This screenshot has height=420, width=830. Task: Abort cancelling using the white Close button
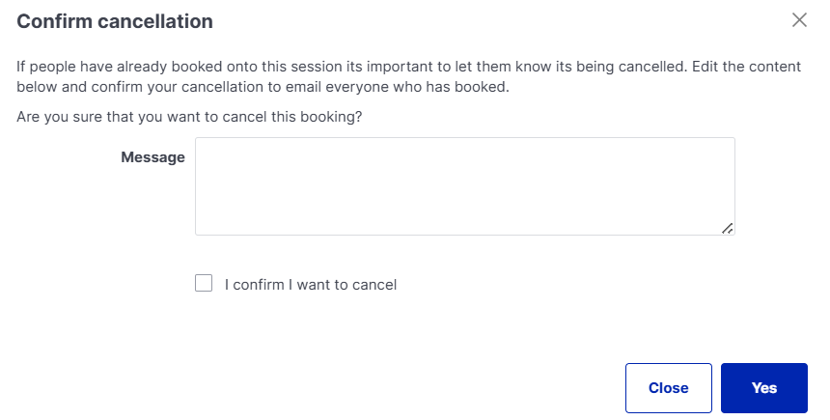(668, 388)
